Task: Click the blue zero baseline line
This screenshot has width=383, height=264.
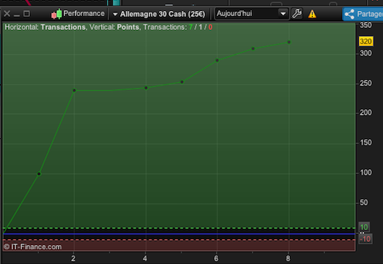Action: coord(179,234)
